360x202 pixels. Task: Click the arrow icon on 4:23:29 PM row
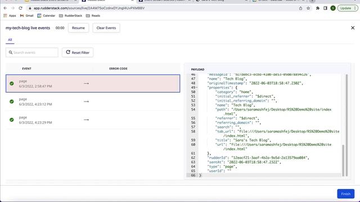[x=86, y=120]
